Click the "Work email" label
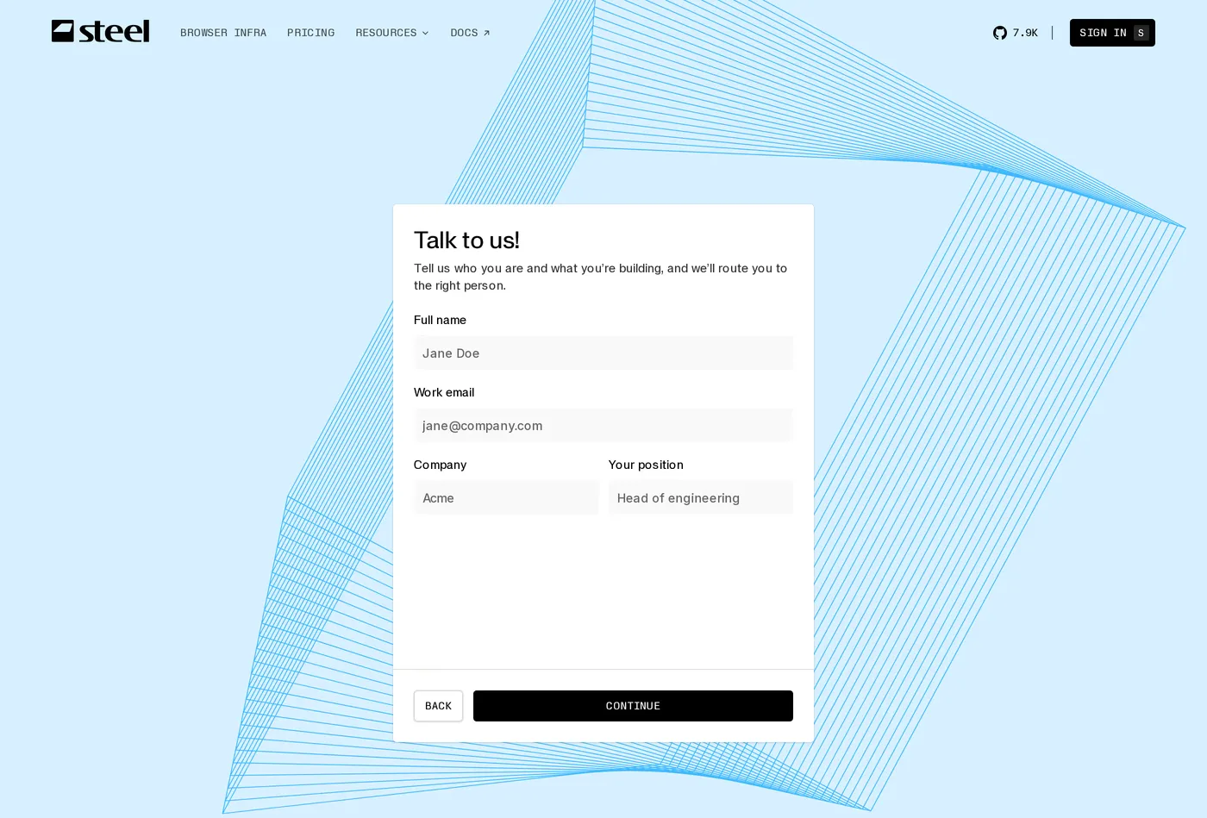This screenshot has width=1207, height=818. click(444, 392)
